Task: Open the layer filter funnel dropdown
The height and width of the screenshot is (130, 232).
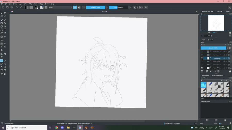Action: (x=229, y=45)
